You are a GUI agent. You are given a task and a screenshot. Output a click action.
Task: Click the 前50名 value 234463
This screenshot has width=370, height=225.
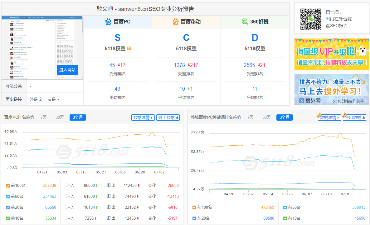[50, 196]
